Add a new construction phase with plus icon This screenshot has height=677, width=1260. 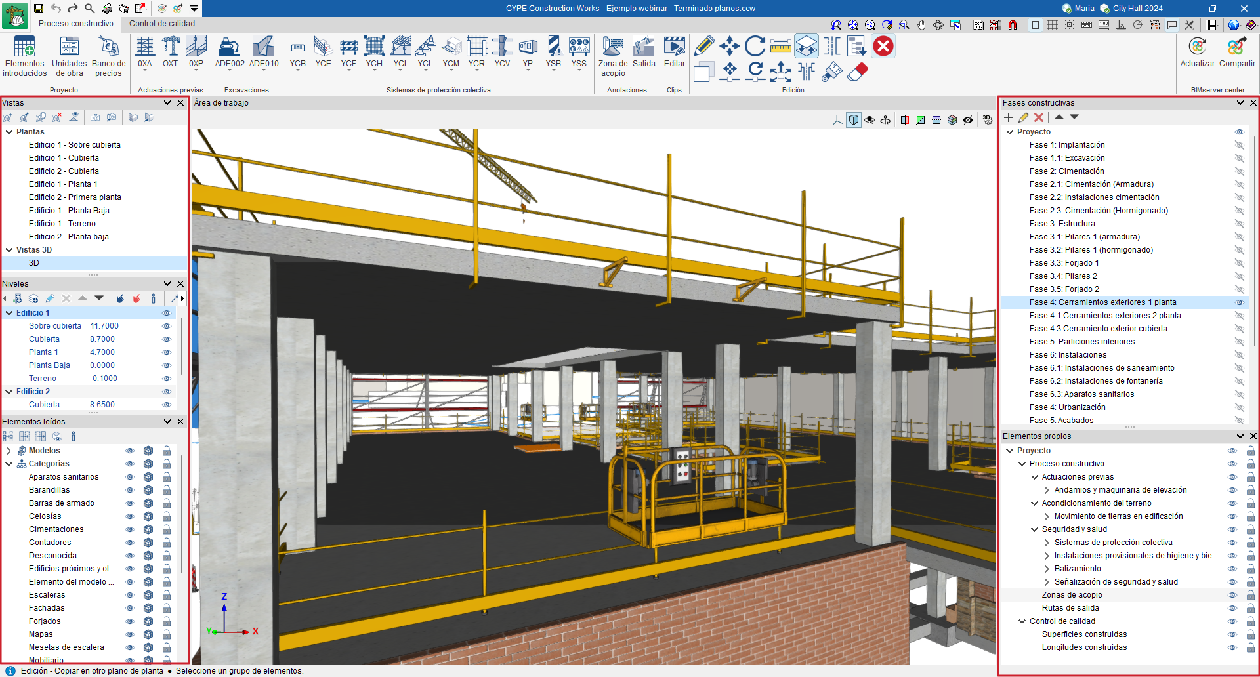pyautogui.click(x=1009, y=117)
